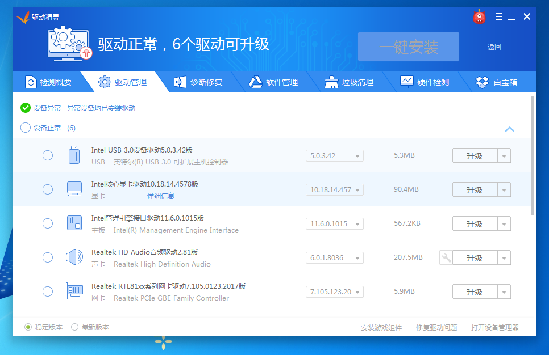Toggle the 设备正常 group checkbox
The height and width of the screenshot is (355, 549).
click(x=26, y=128)
